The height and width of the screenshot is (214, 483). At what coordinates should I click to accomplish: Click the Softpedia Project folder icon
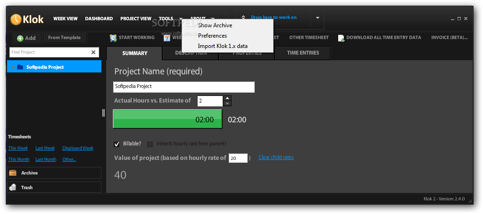20,67
